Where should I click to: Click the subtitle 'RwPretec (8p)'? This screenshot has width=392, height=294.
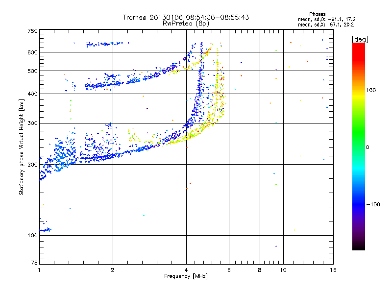click(186, 24)
